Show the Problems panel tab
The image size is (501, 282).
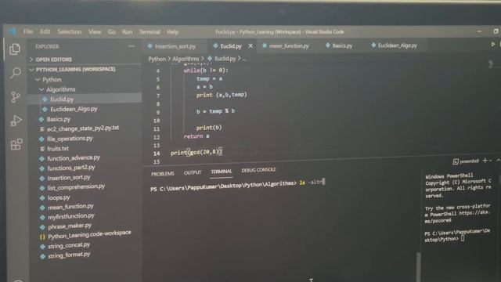point(163,174)
